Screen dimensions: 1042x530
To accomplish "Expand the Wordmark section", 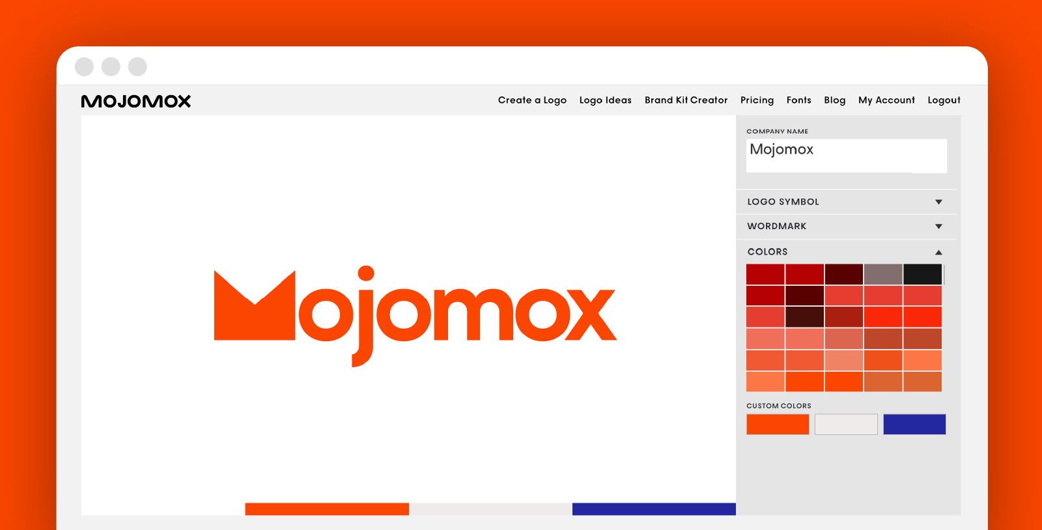I will pyautogui.click(x=847, y=227).
